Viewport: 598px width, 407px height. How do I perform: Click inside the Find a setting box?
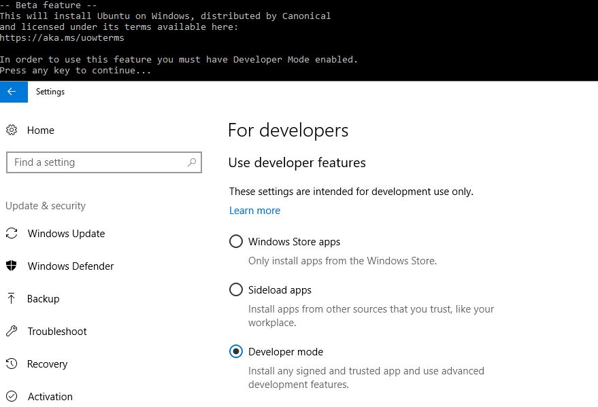pos(95,162)
